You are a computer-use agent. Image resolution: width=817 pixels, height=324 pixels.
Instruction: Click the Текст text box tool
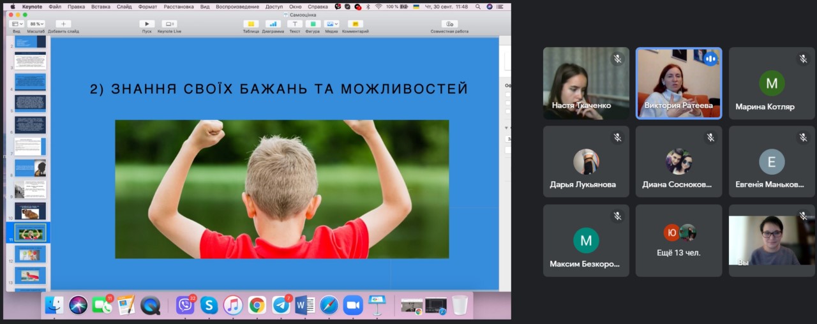(x=294, y=24)
